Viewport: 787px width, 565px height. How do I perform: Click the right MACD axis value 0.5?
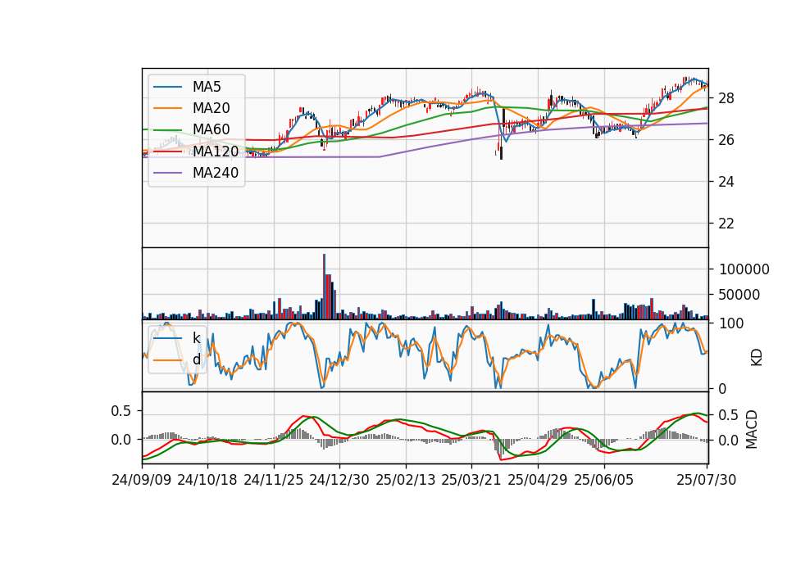tap(729, 416)
